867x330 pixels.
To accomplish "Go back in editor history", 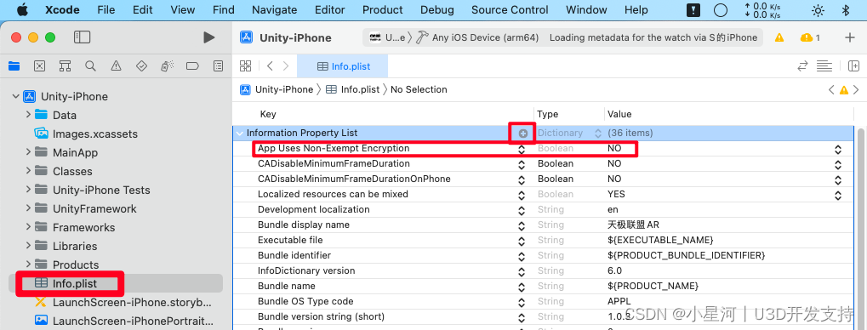I will 270,66.
